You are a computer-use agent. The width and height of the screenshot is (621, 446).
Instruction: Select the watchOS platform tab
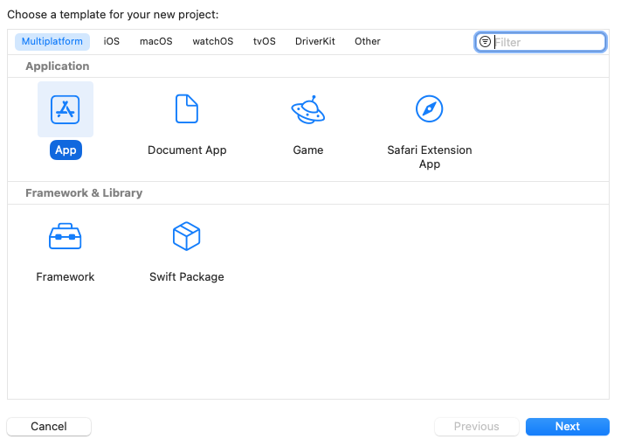click(x=213, y=42)
